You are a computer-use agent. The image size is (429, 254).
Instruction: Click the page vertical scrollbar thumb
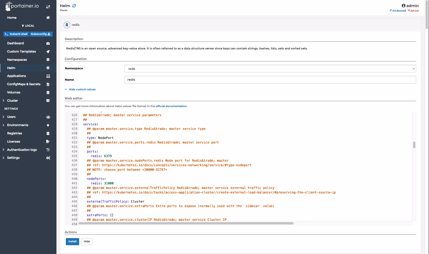point(427,14)
